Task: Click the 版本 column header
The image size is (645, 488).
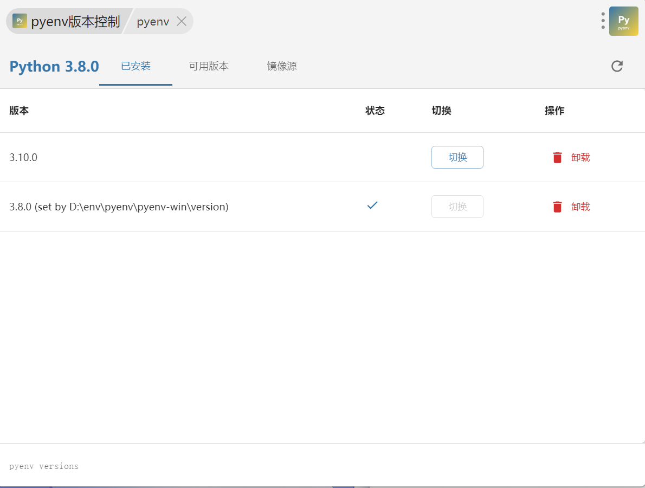Action: click(x=19, y=111)
